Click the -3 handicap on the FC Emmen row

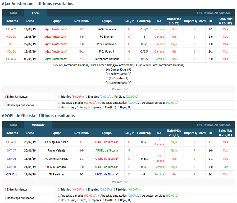[x=144, y=37]
